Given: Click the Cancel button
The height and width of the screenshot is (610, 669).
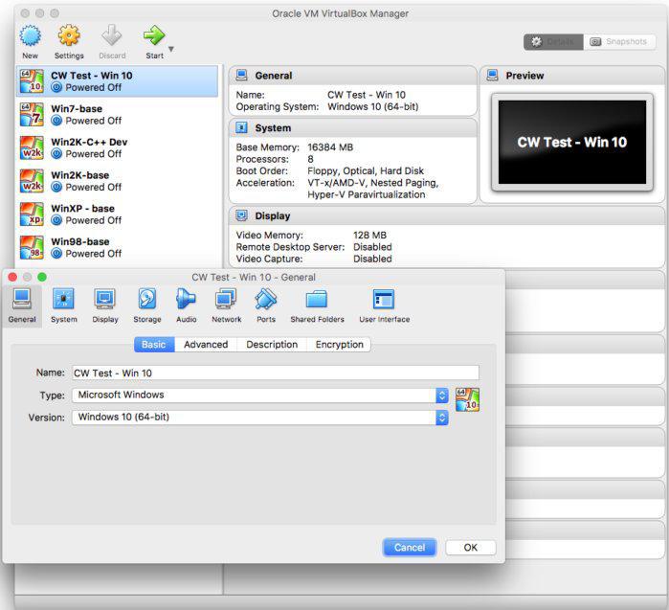Looking at the screenshot, I should pos(410,547).
